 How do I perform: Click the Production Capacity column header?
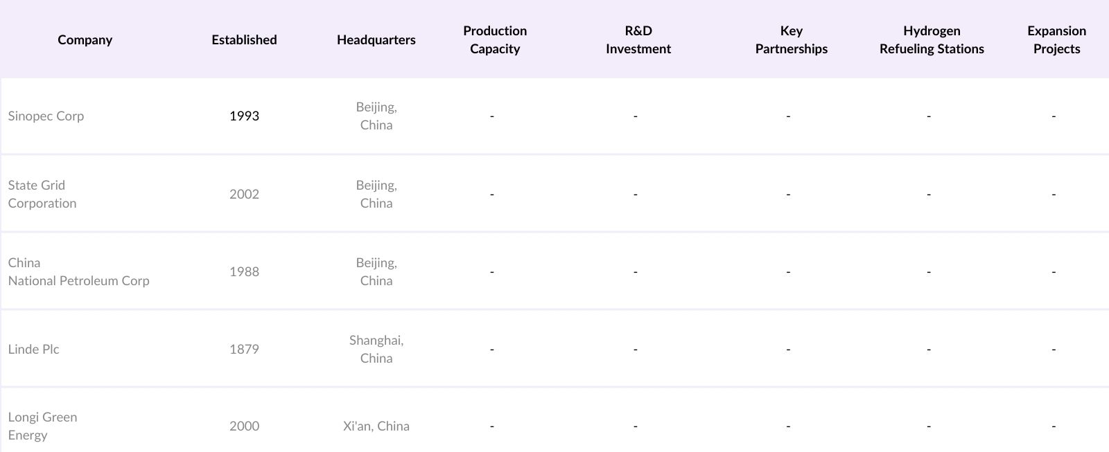(x=495, y=40)
